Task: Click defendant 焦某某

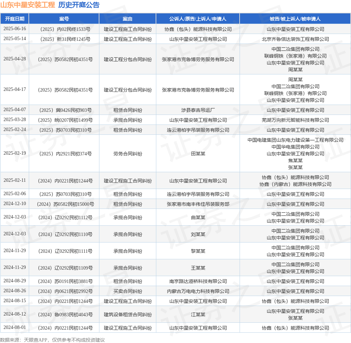Action: (x=295, y=161)
